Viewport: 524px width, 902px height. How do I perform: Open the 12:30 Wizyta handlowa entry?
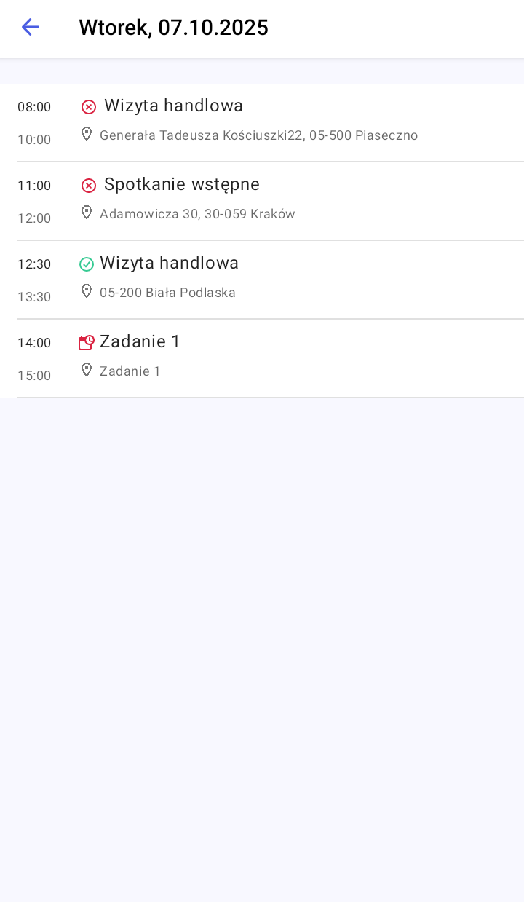(x=169, y=264)
